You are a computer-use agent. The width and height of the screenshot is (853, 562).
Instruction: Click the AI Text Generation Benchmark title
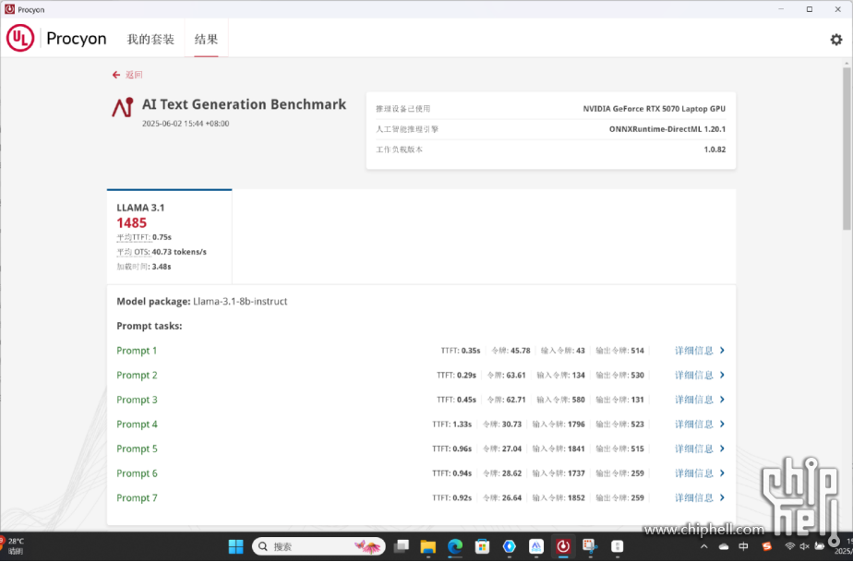pos(245,104)
